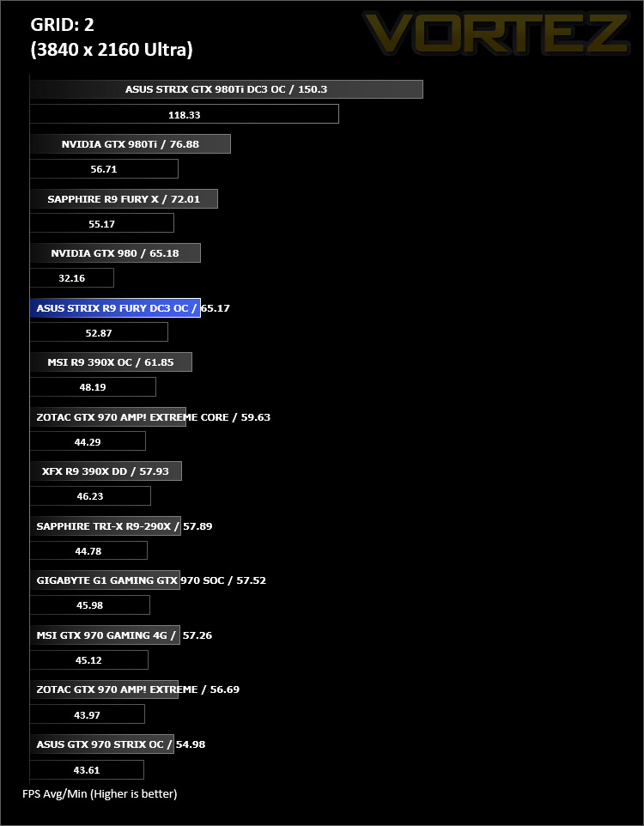Click the FPS Avg/Min (Higher is better) caption
The image size is (644, 826).
pos(100,793)
